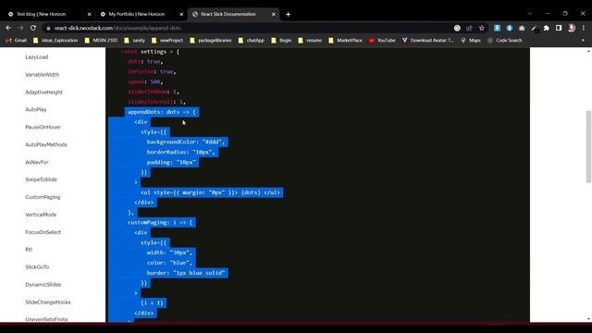This screenshot has width=592, height=333.
Task: Bookmark this page with the star icon
Action: [481, 28]
